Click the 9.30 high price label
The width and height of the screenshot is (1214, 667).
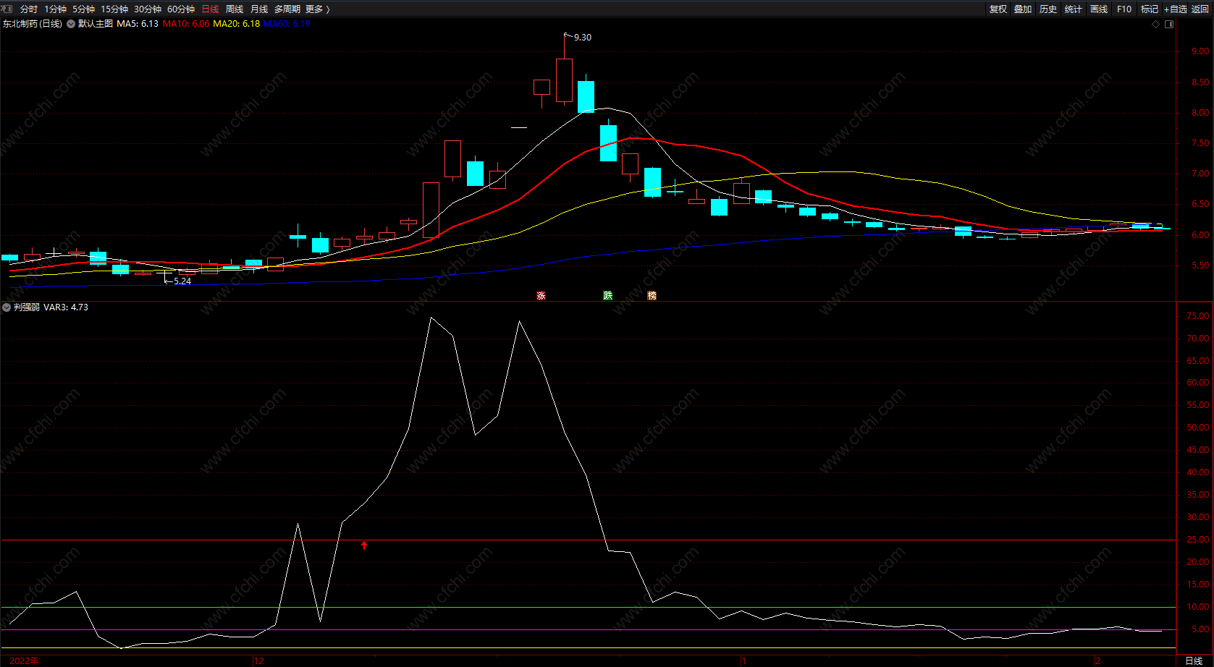click(583, 38)
